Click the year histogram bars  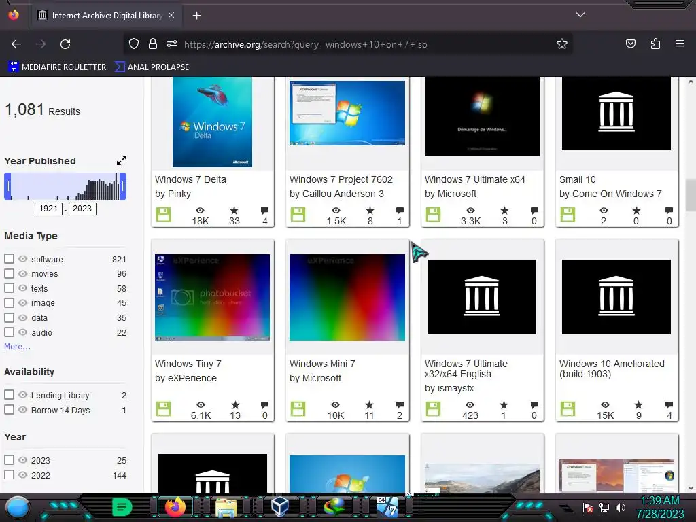[65, 186]
